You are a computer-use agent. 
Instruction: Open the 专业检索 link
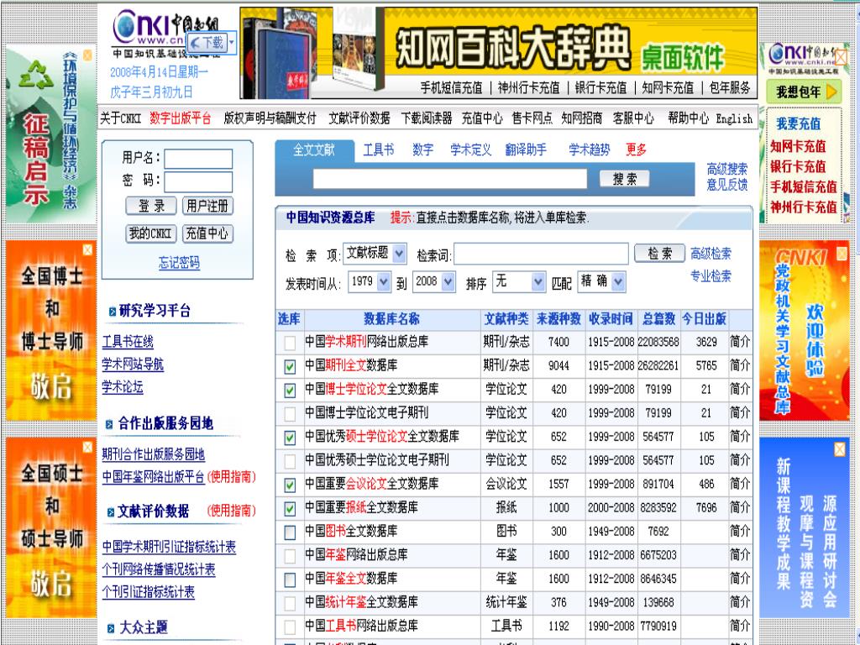[711, 275]
